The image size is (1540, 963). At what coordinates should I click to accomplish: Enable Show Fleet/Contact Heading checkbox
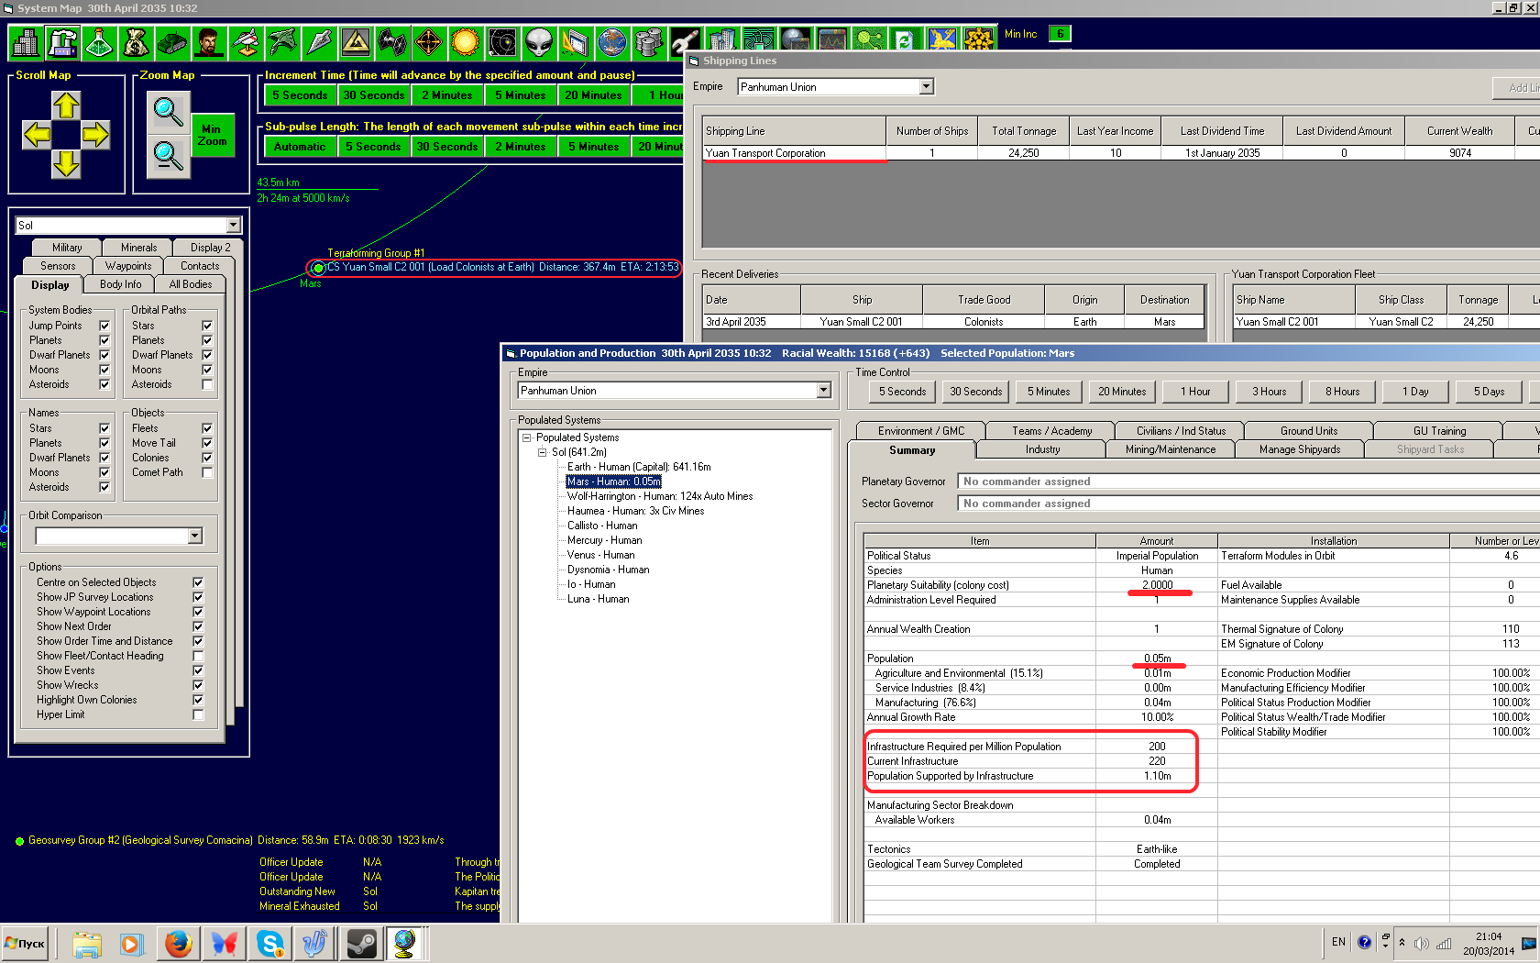(x=198, y=656)
